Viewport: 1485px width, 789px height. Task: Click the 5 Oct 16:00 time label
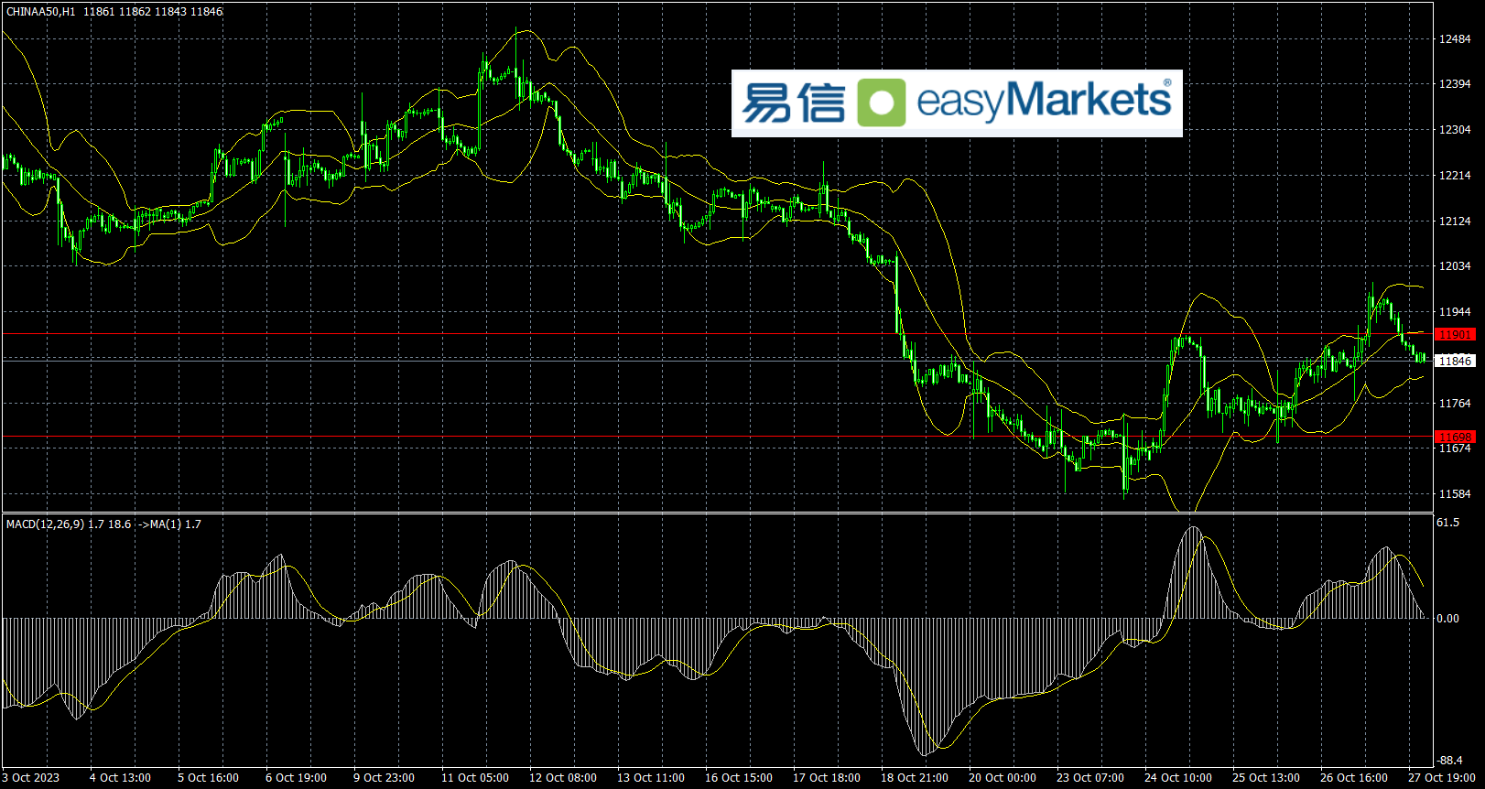(208, 778)
